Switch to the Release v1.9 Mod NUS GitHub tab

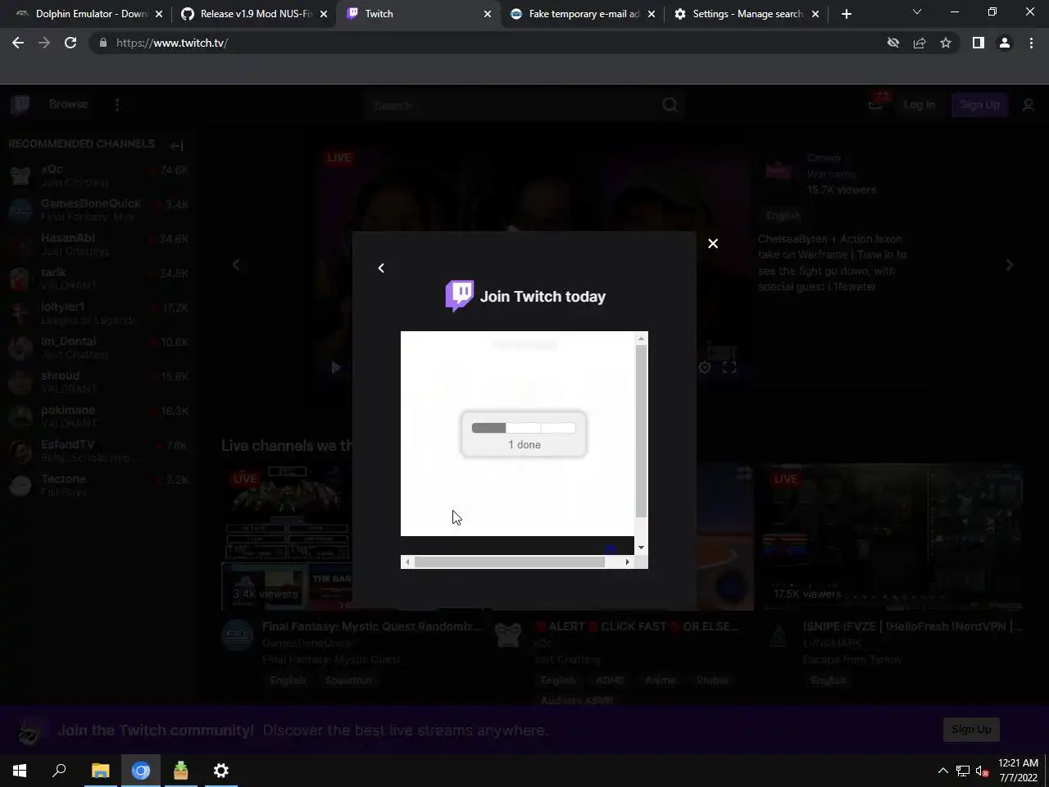coord(254,14)
